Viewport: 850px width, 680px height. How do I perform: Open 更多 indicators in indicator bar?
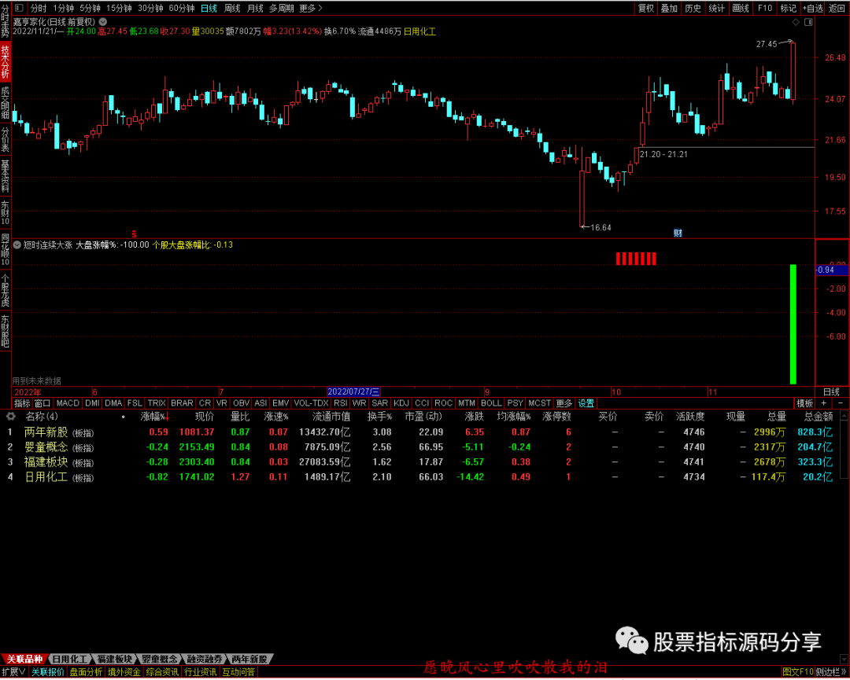tap(564, 403)
